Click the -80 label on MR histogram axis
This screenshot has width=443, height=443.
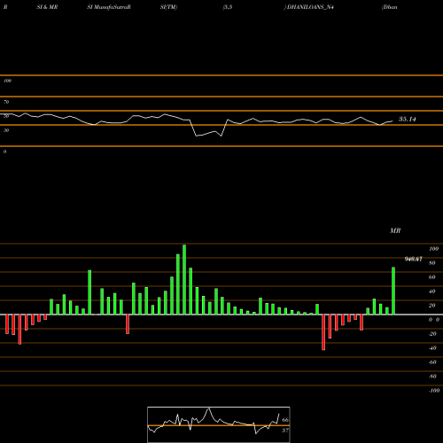tap(432, 377)
